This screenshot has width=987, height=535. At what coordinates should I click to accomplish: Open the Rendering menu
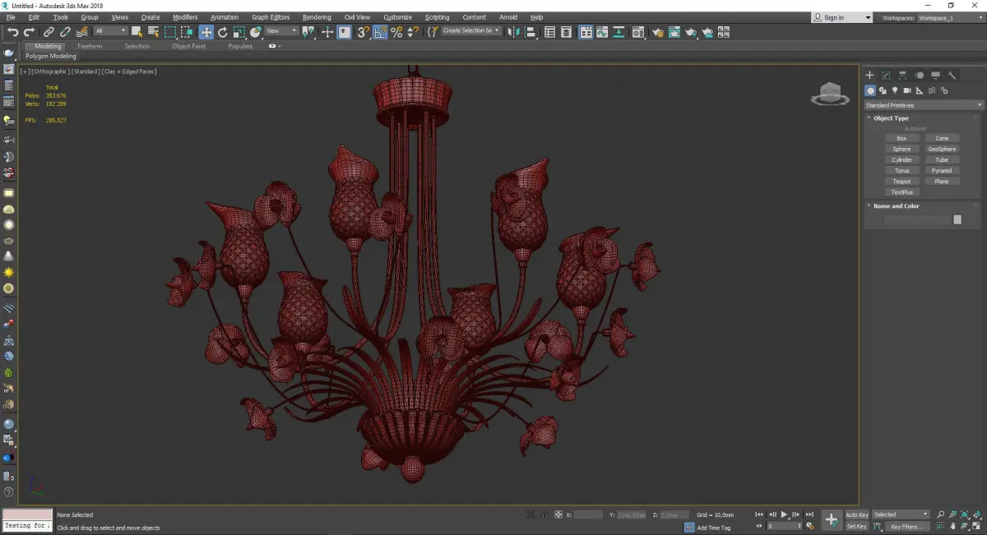317,17
